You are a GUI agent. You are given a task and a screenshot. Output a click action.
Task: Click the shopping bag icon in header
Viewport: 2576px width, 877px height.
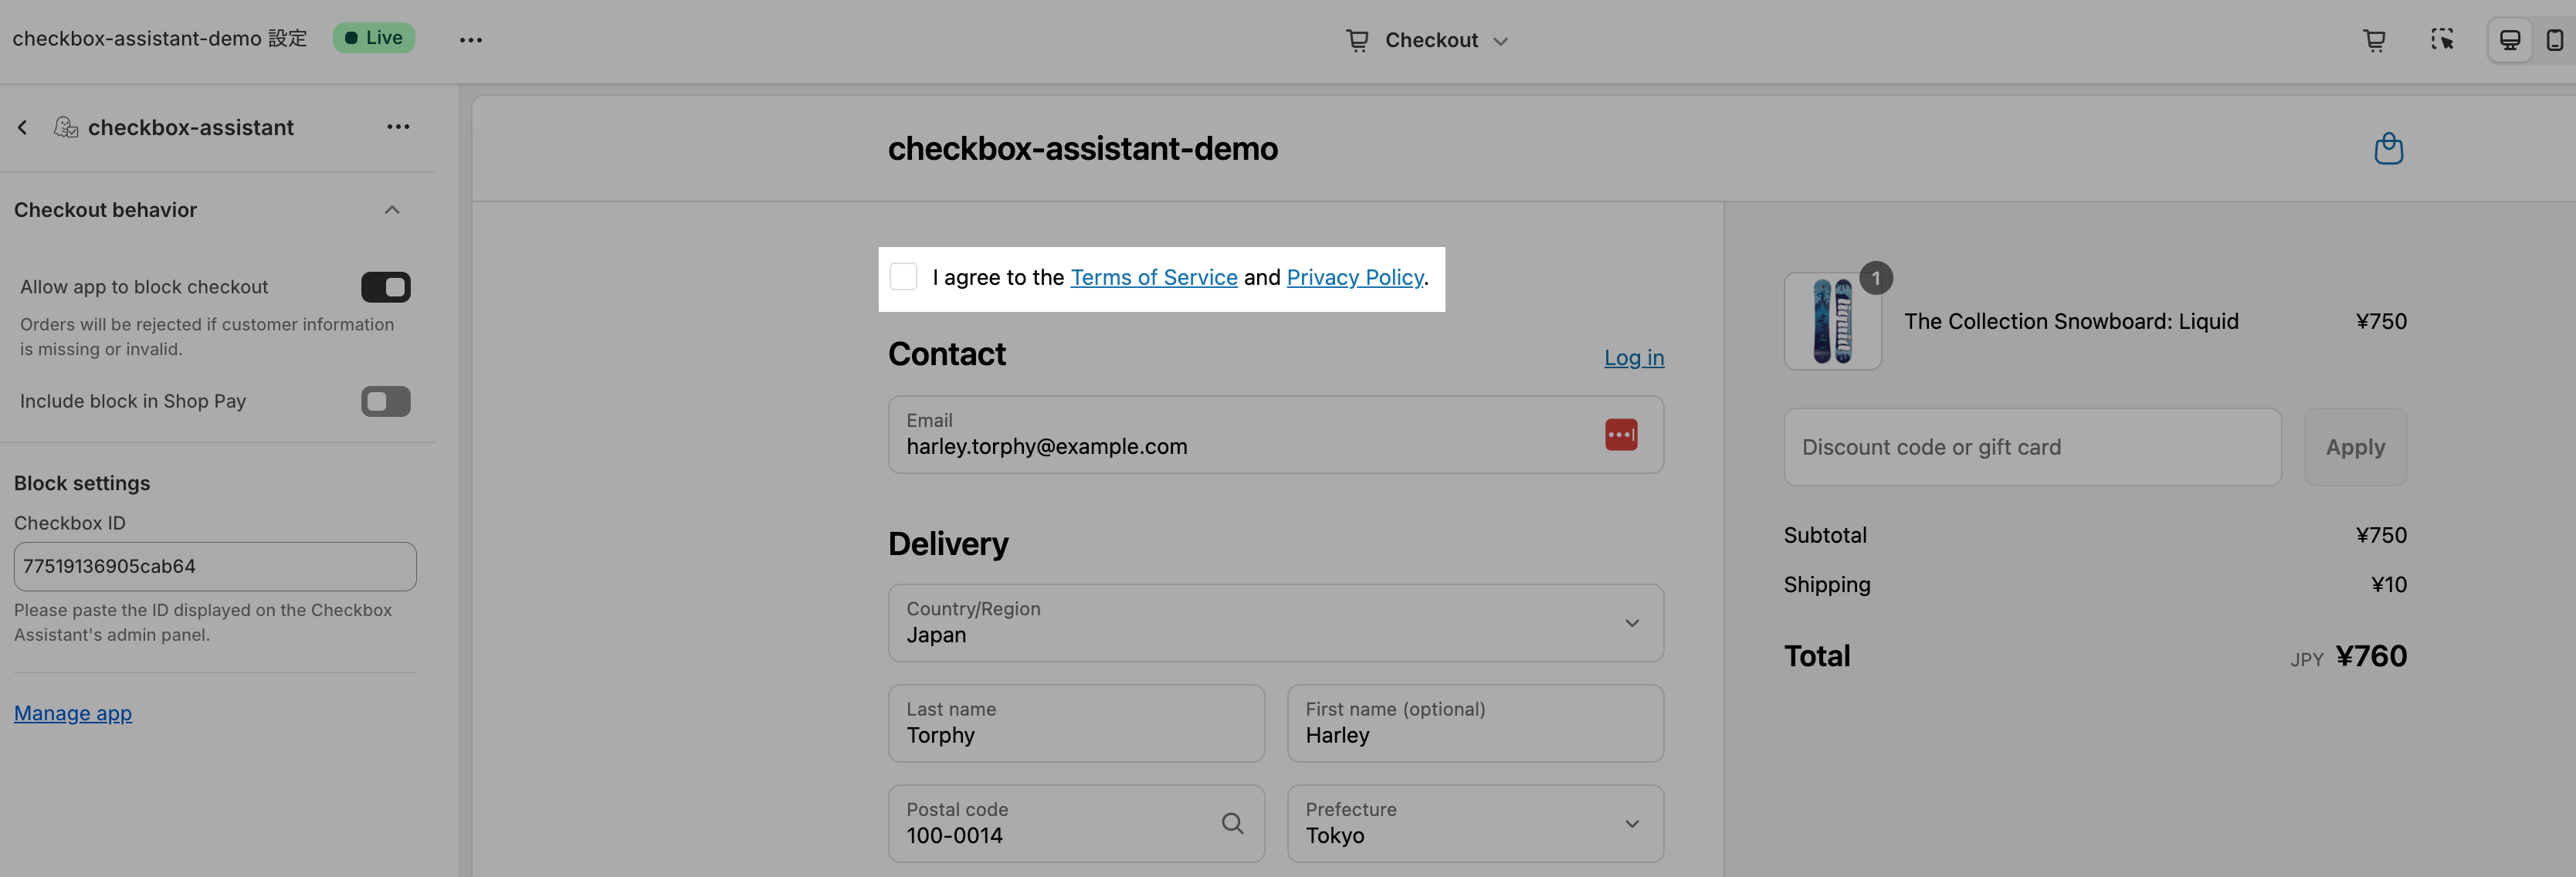point(2388,149)
